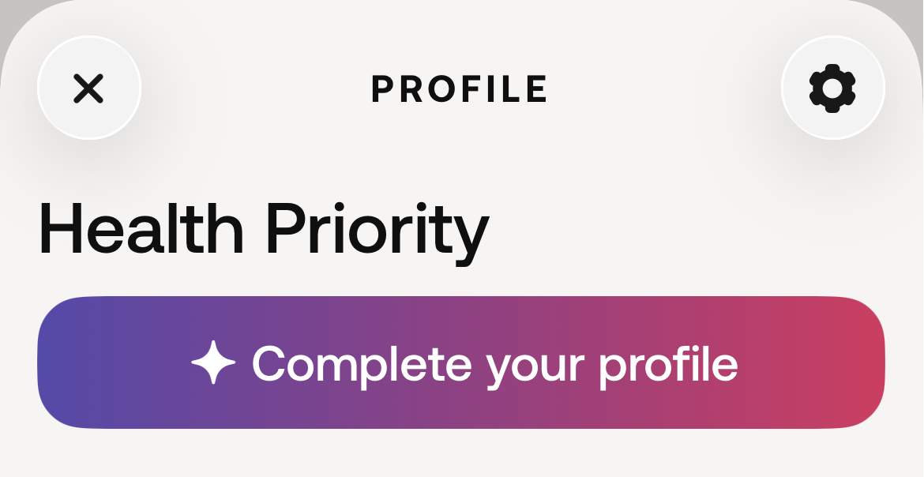
Task: Click the PROFILE title text
Action: click(x=460, y=89)
